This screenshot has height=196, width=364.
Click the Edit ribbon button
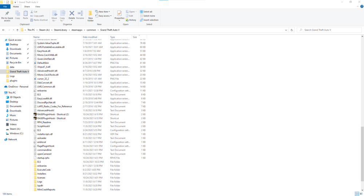coord(130,16)
